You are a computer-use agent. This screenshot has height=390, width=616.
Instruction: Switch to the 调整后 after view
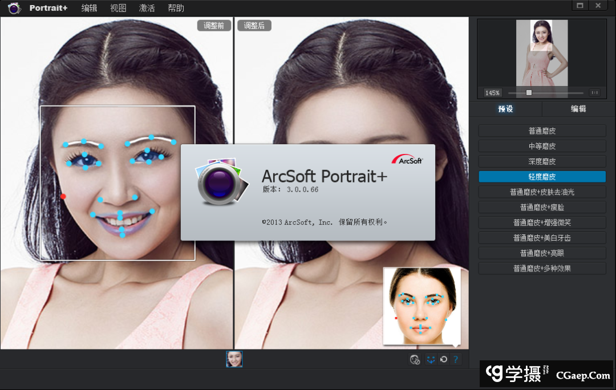[254, 25]
